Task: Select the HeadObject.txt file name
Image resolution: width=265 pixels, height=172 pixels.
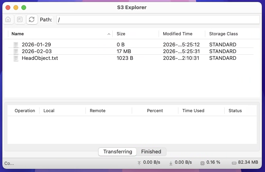Action: coord(40,58)
